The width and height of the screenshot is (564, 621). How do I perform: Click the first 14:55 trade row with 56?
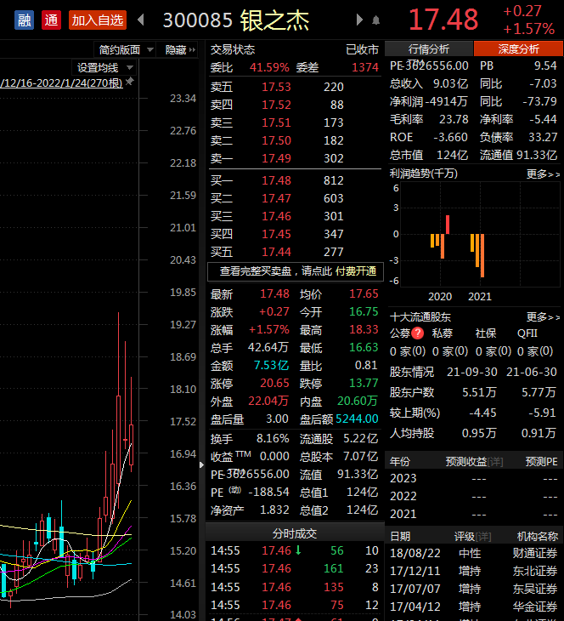tap(295, 550)
